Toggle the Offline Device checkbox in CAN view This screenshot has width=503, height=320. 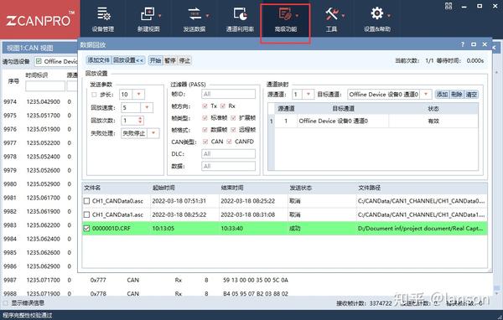pos(39,61)
